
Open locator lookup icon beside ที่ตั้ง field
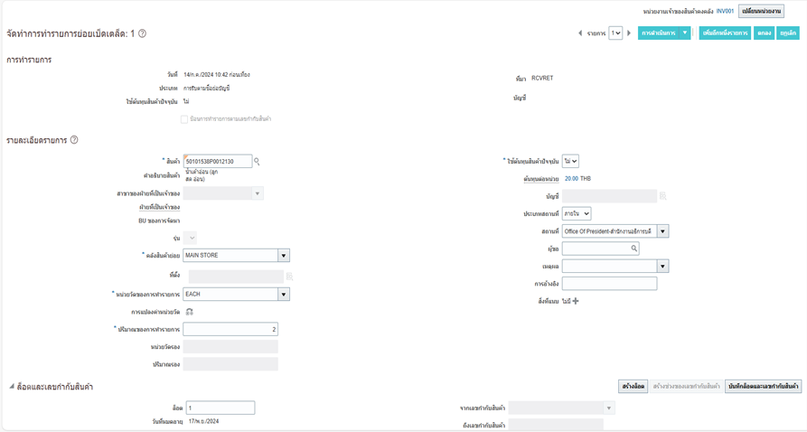click(290, 277)
